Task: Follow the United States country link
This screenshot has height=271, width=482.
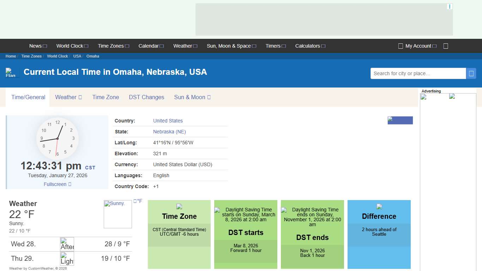Action: 168,121
